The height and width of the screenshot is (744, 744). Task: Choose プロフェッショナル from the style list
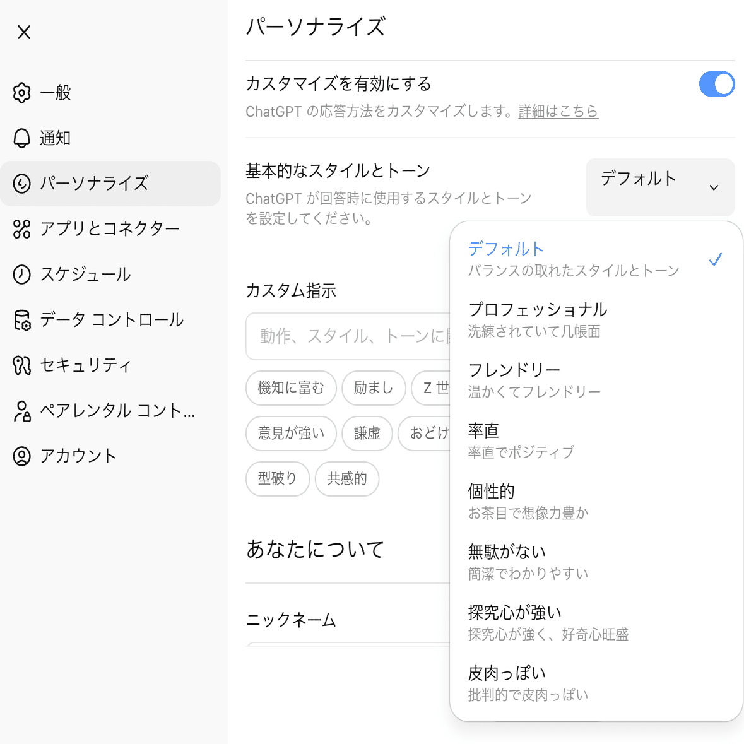(x=538, y=319)
